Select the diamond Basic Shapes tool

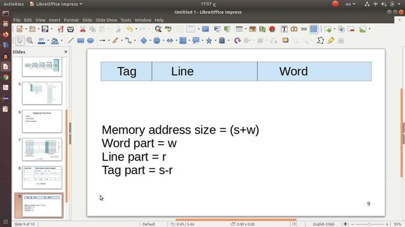(144, 40)
